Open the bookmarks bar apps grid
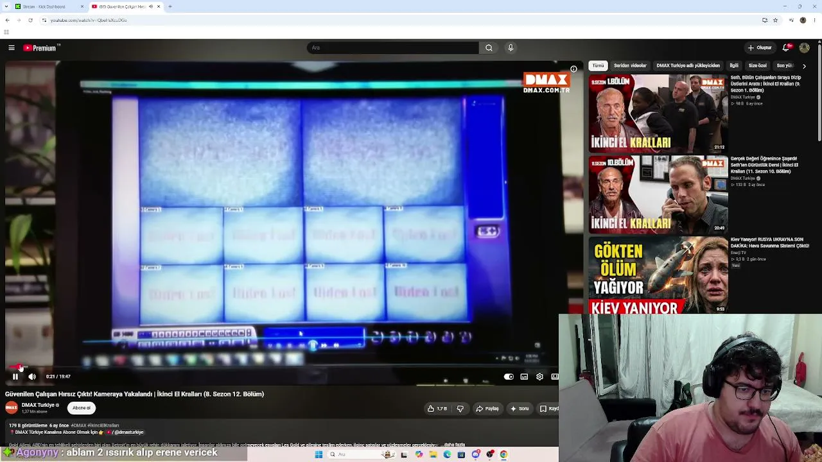This screenshot has height=462, width=822. coord(6,32)
